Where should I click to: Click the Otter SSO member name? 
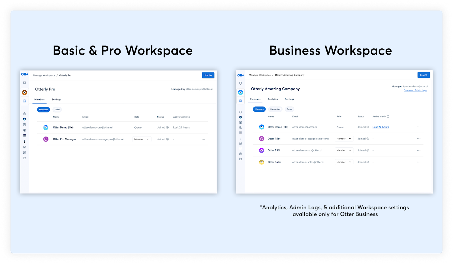pyautogui.click(x=274, y=150)
